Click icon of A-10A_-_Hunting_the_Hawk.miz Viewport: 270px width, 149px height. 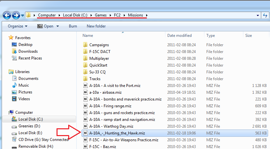(x=85, y=133)
